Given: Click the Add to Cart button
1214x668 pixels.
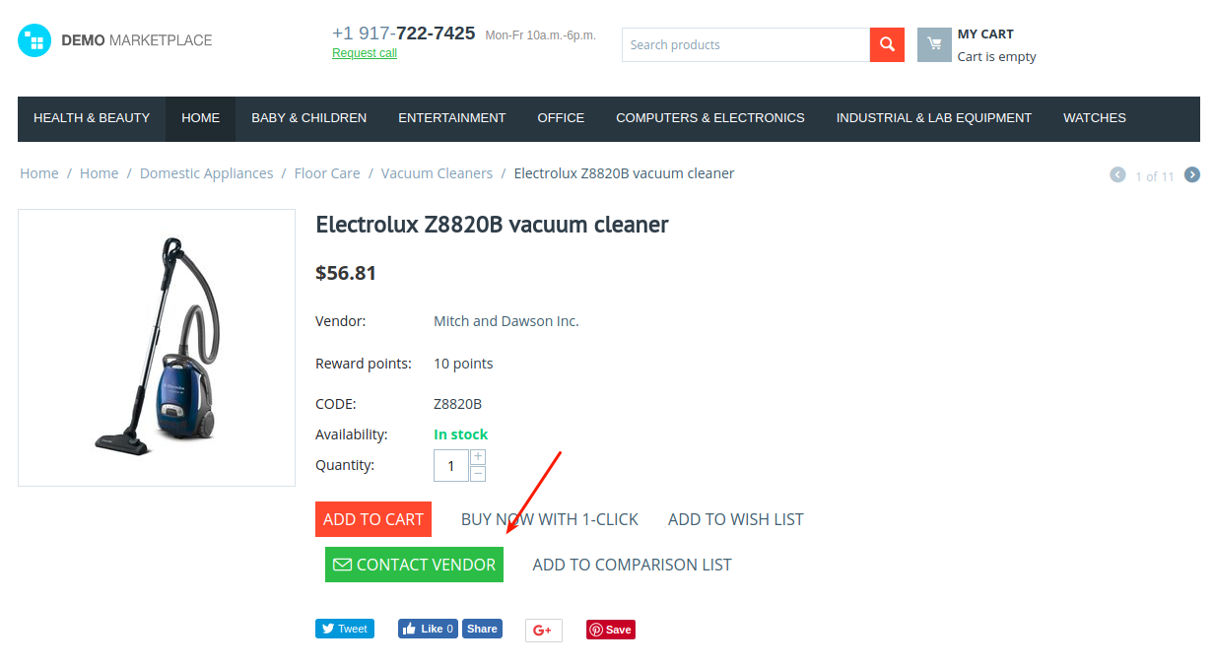Looking at the screenshot, I should 373,519.
